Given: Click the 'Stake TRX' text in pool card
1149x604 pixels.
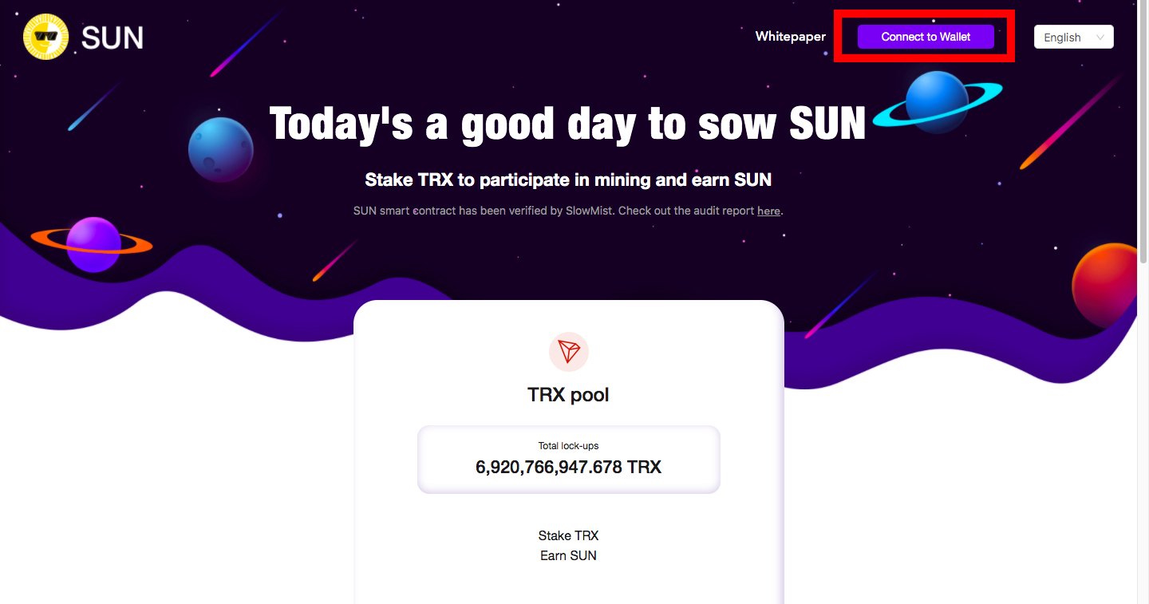Looking at the screenshot, I should (568, 535).
